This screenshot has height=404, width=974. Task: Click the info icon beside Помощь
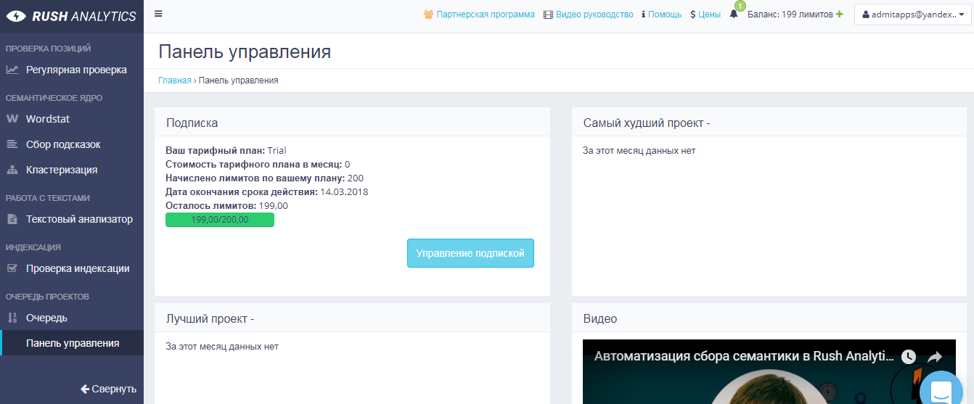644,14
